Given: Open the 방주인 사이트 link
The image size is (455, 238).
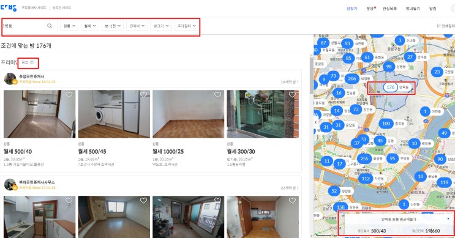Looking at the screenshot, I should click(x=61, y=7).
